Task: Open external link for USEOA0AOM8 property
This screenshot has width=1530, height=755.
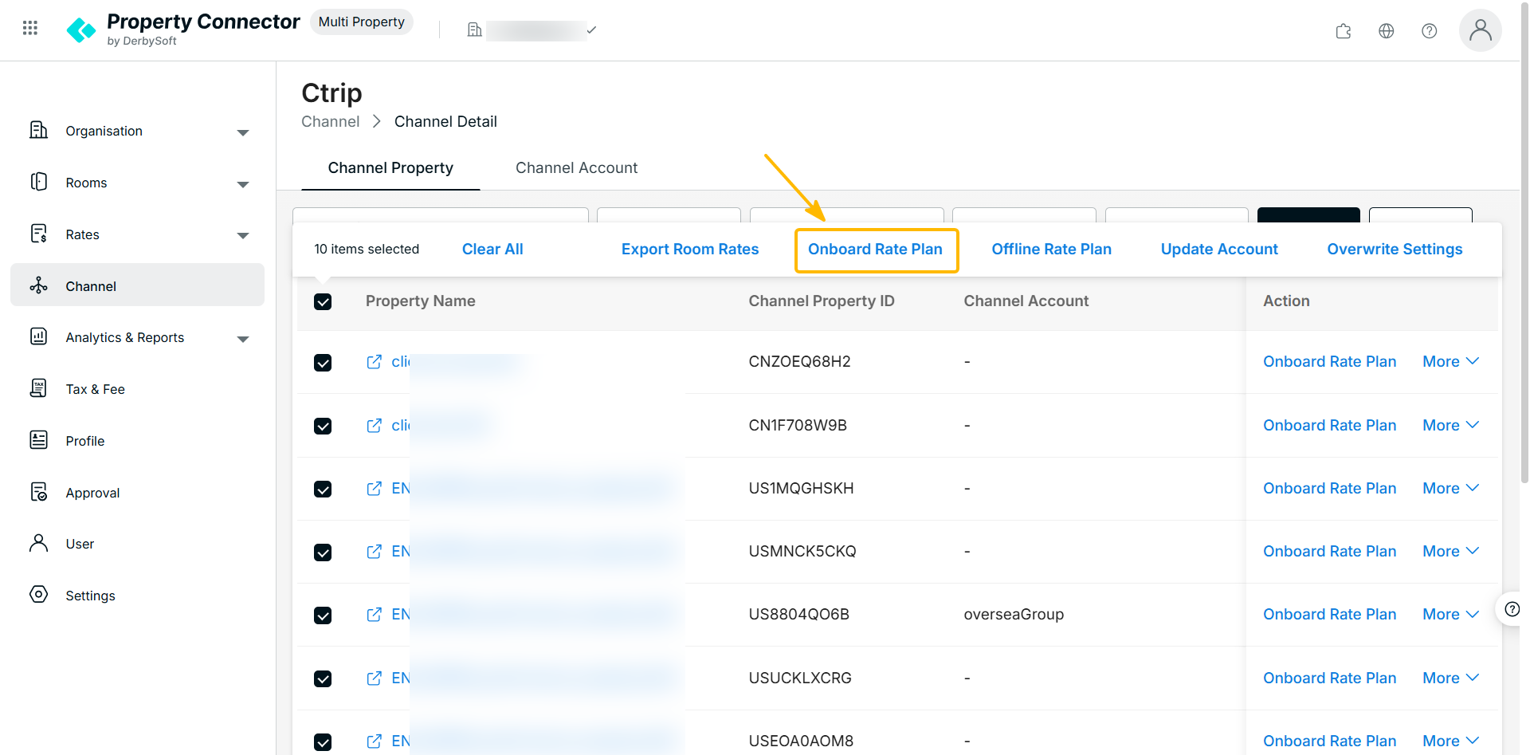Action: [x=374, y=741]
